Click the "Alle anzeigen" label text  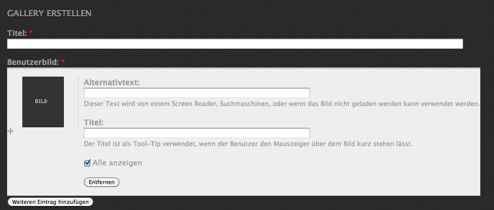(117, 163)
